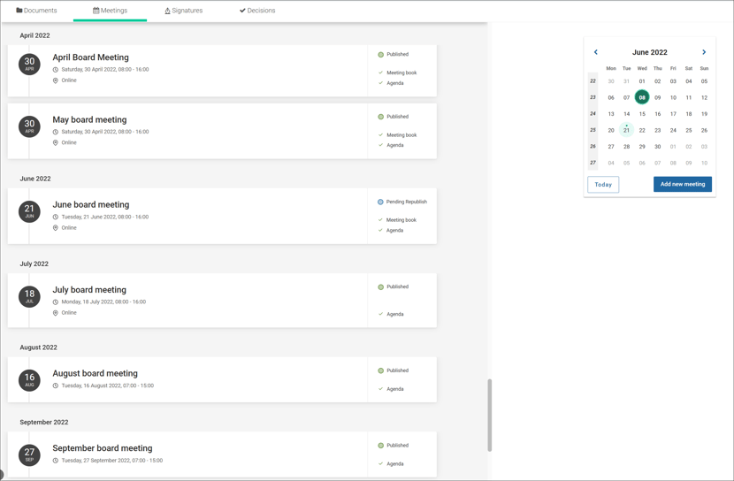Go to previous month in calendar
The image size is (734, 481).
tap(596, 52)
